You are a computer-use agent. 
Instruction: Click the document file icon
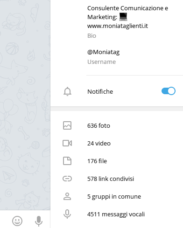[67, 161]
